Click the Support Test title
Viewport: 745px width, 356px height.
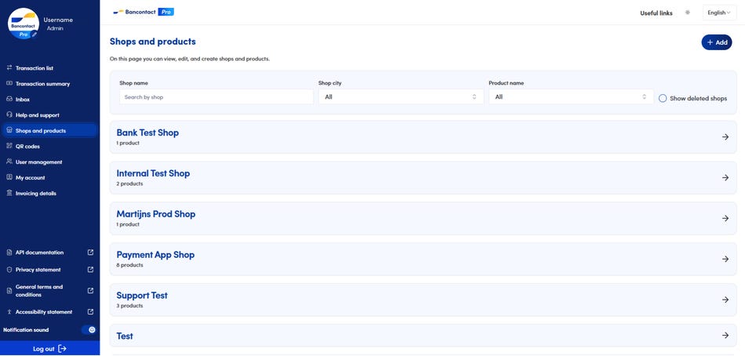(x=142, y=295)
